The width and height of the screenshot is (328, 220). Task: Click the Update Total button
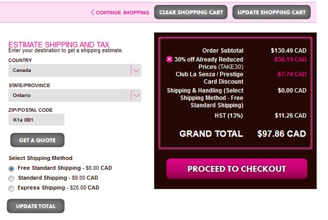pyautogui.click(x=36, y=206)
